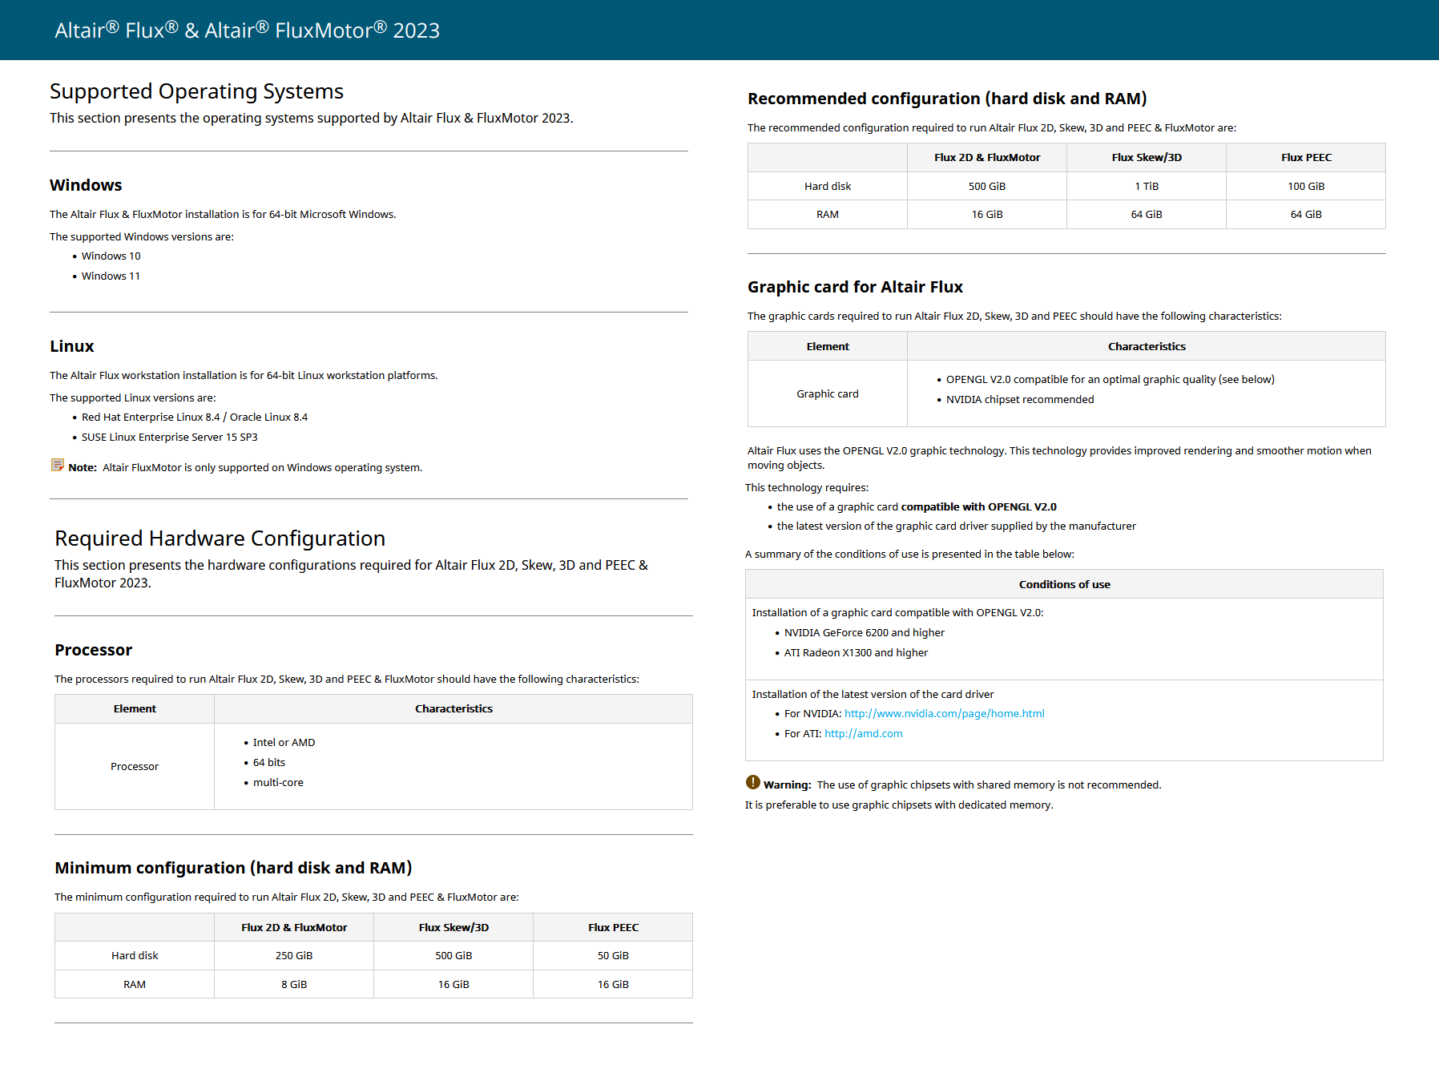Click the Altair Flux & FluxMotor 2023 banner title
The width and height of the screenshot is (1439, 1077).
(x=247, y=30)
